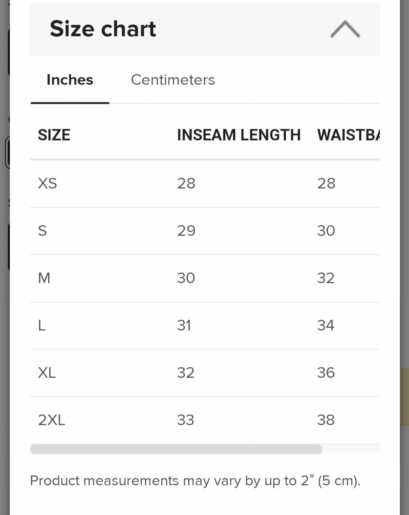Image resolution: width=409 pixels, height=515 pixels.
Task: Click the SIZE column header
Action: tap(54, 135)
